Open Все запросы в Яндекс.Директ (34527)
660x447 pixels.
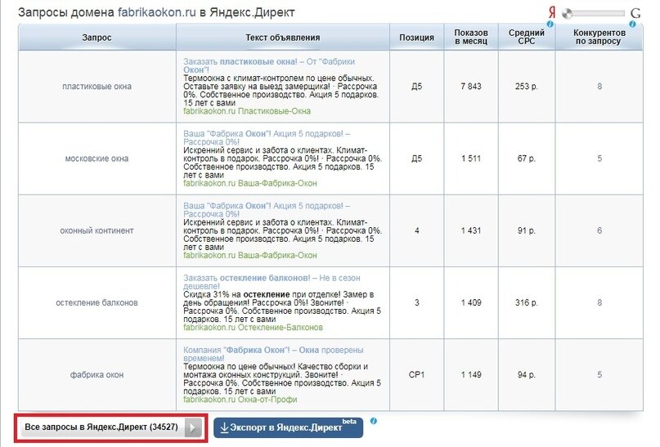[x=111, y=427]
